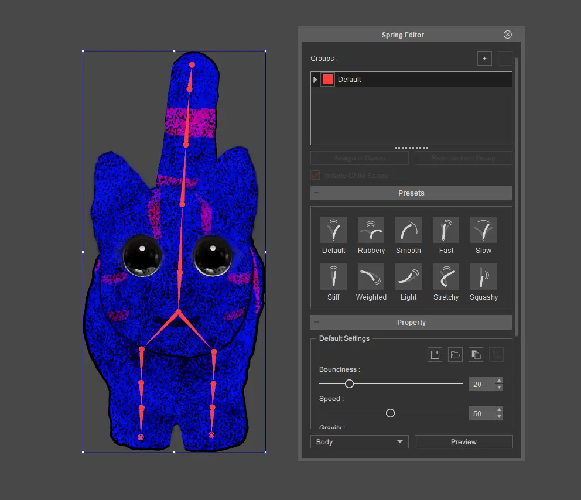Close the Spring Editor panel
Viewport: 581px width, 500px height.
pos(508,35)
